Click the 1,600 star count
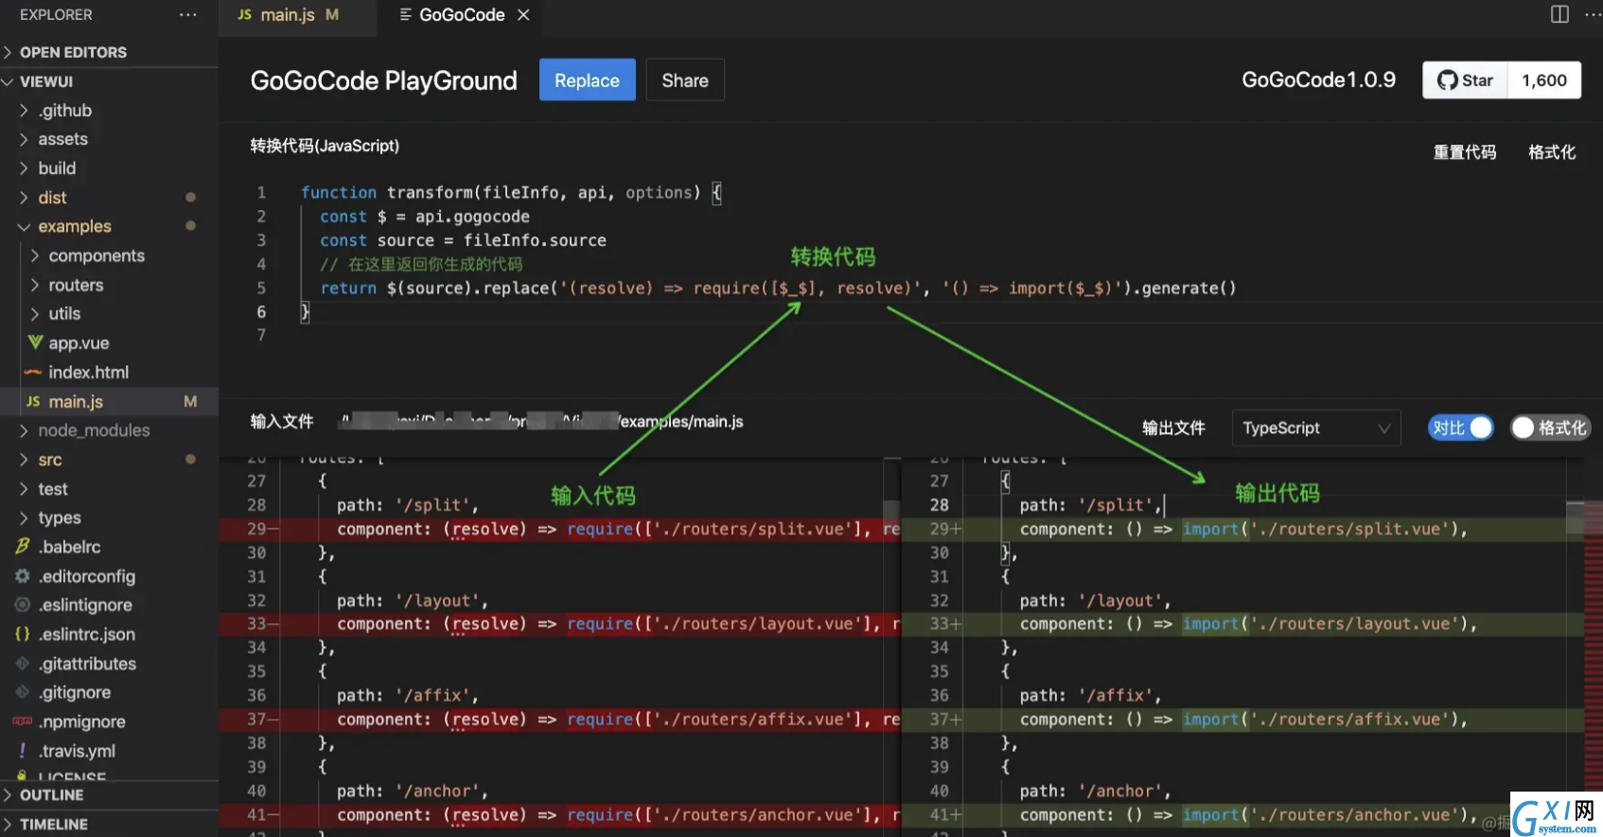This screenshot has height=837, width=1603. (x=1544, y=80)
